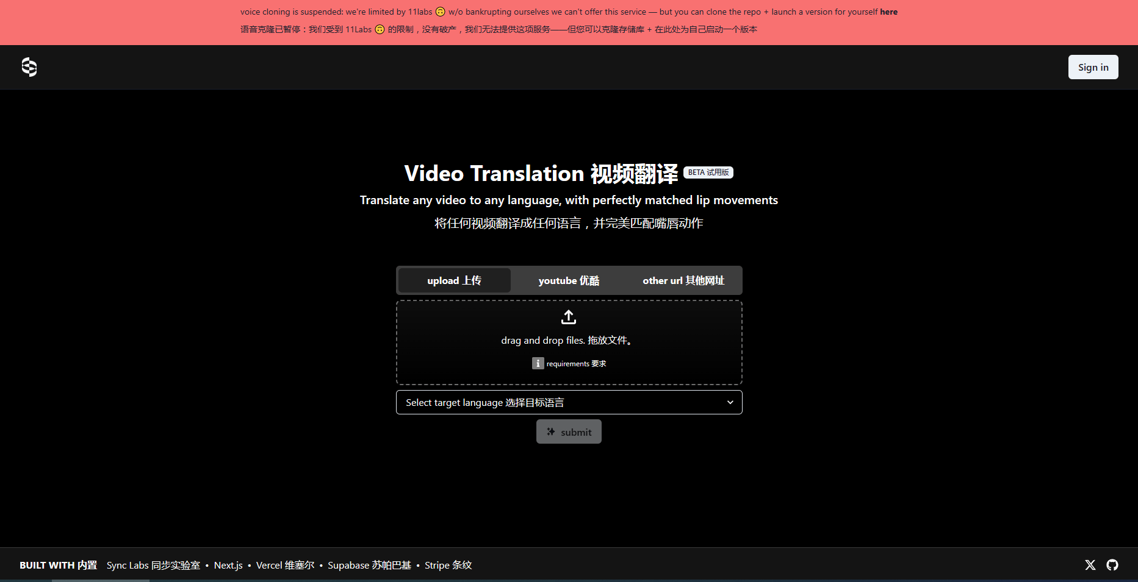Screen dimensions: 1138x582
Task: Click the sparkle icon on submit button
Action: (551, 431)
